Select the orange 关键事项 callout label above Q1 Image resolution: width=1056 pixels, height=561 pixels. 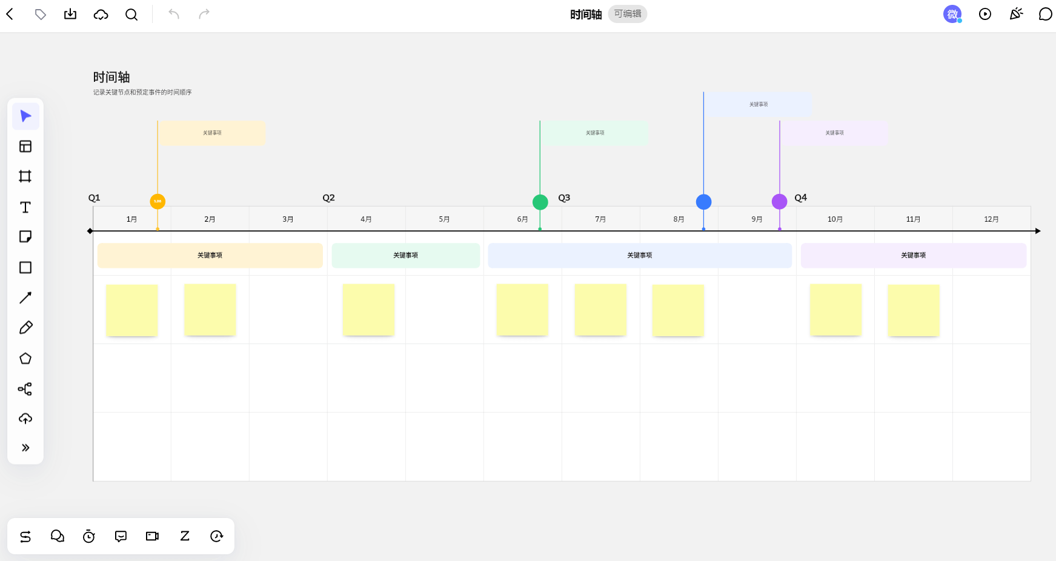[x=212, y=133]
